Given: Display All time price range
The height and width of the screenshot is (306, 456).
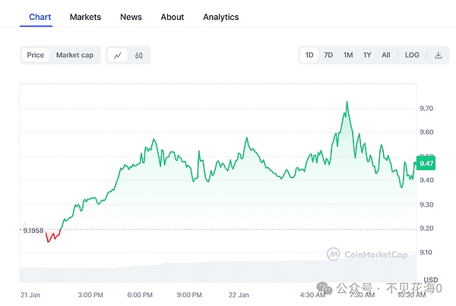Looking at the screenshot, I should 386,55.
